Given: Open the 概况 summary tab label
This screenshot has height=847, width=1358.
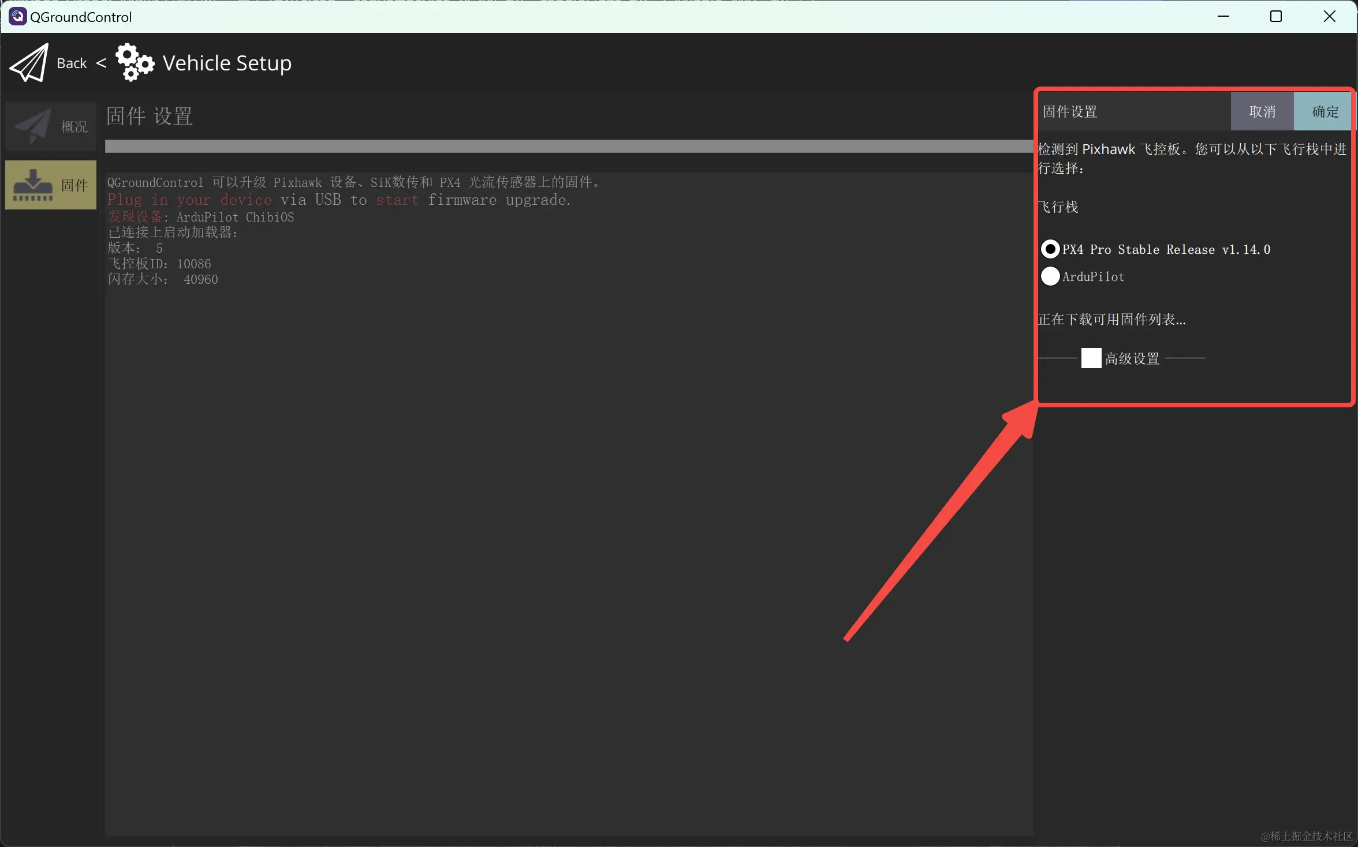Looking at the screenshot, I should tap(74, 126).
